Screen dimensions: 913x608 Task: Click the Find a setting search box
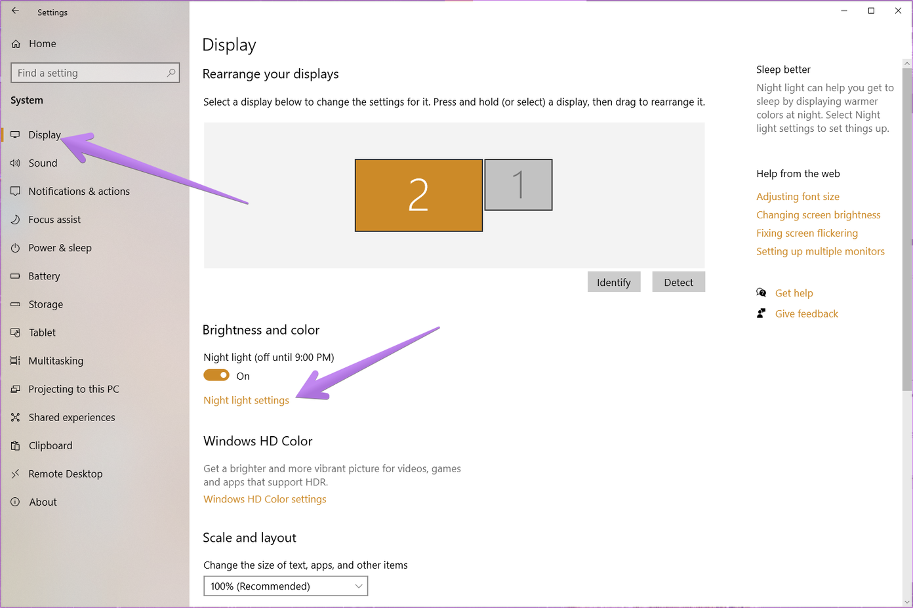[95, 73]
